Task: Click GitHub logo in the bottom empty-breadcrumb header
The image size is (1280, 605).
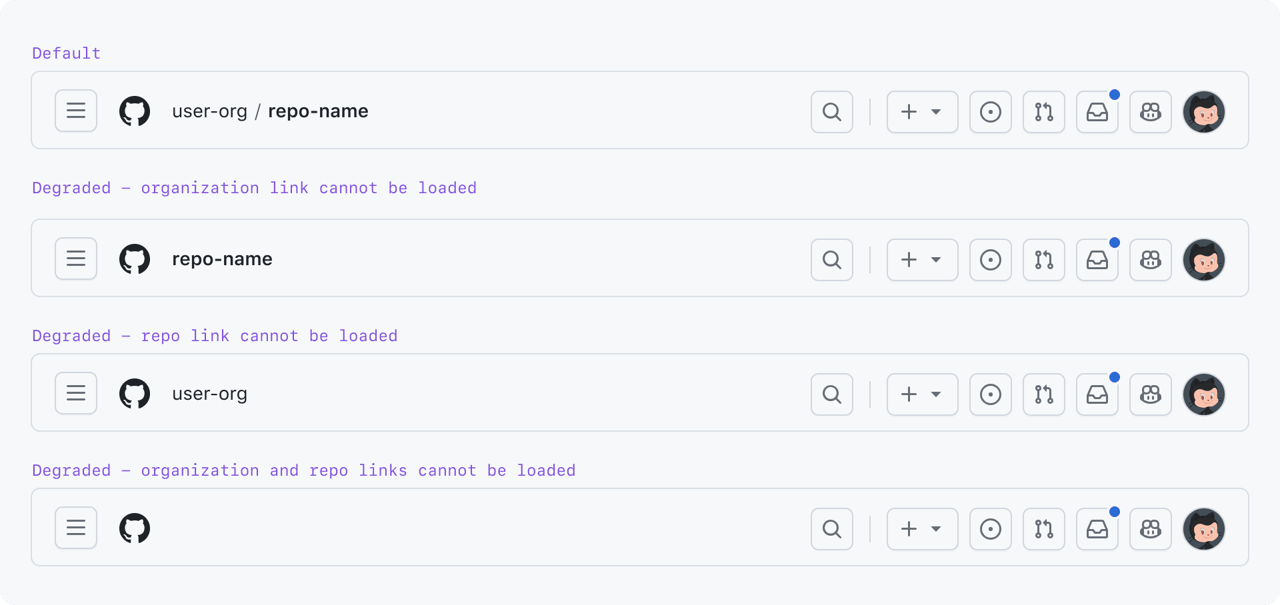Action: click(x=135, y=528)
